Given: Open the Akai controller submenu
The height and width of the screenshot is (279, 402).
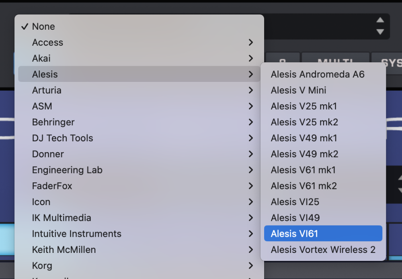Looking at the screenshot, I should pos(41,58).
